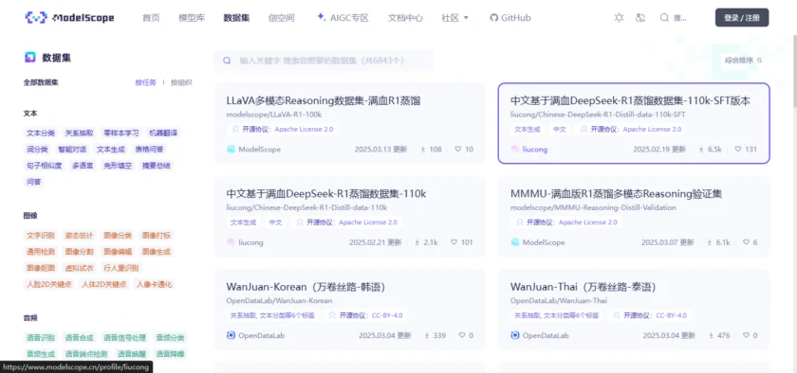Screen dimensions: 797x373
Task: Toggle the light/dark theme sun icon
Action: tap(619, 18)
